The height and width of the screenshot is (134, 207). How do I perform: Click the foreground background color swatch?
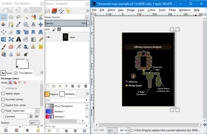pos(22,63)
